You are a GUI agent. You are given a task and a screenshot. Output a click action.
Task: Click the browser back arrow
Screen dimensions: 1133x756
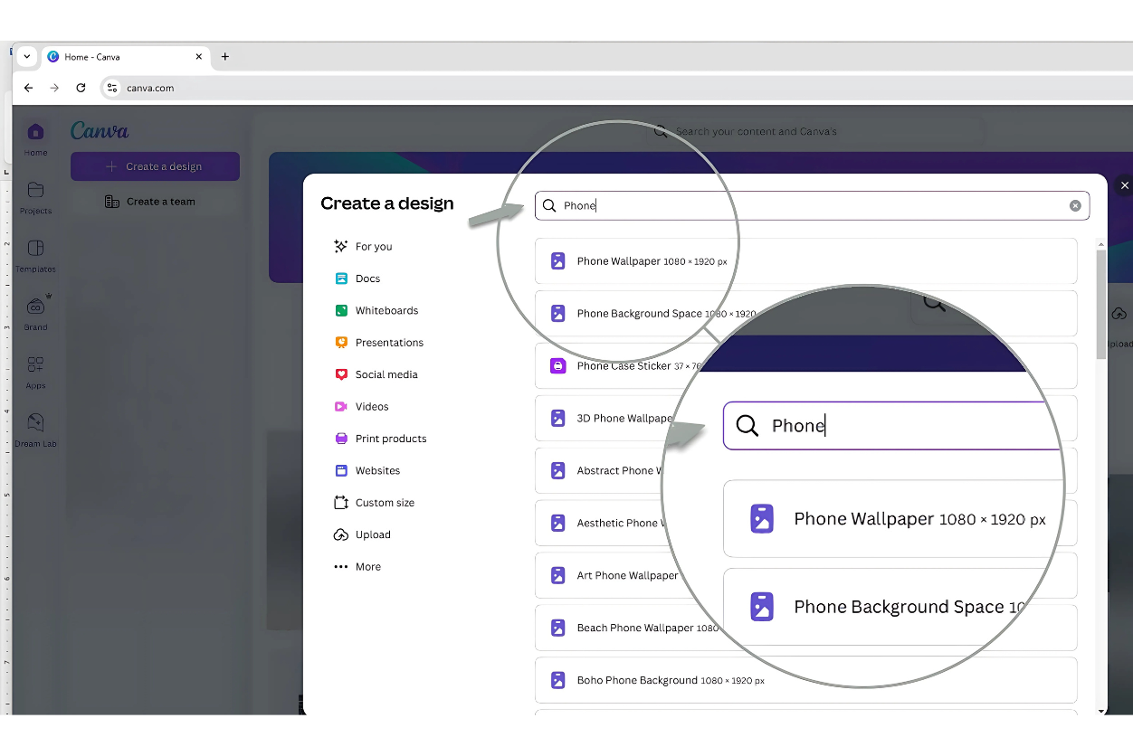tap(28, 88)
